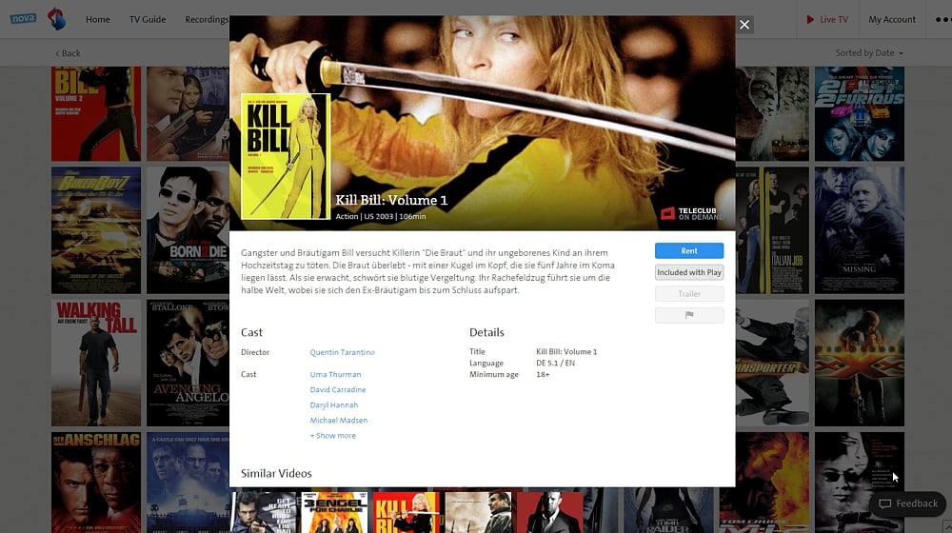952x533 pixels.
Task: Click the Live TV play icon
Action: [810, 19]
